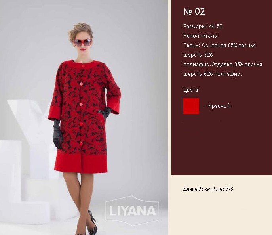Click the шерсть,65% полиэфир. text line
The height and width of the screenshot is (235, 272).
(213, 74)
